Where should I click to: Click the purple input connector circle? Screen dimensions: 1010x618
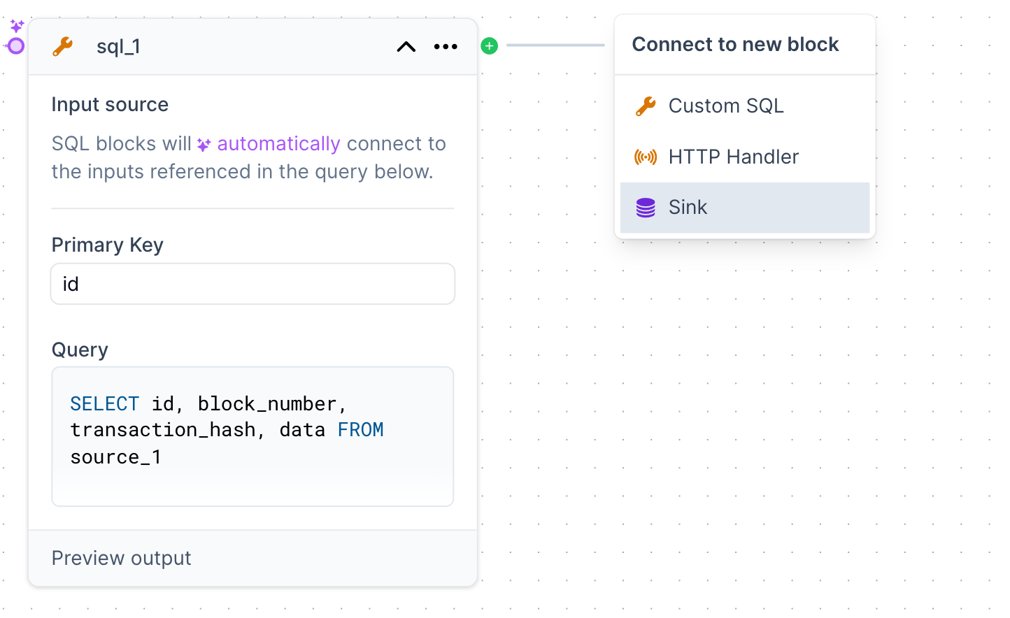coord(15,46)
